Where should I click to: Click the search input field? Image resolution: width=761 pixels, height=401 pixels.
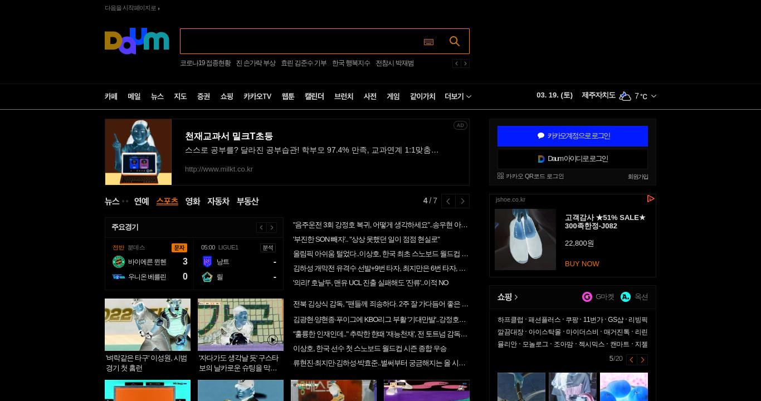301,41
